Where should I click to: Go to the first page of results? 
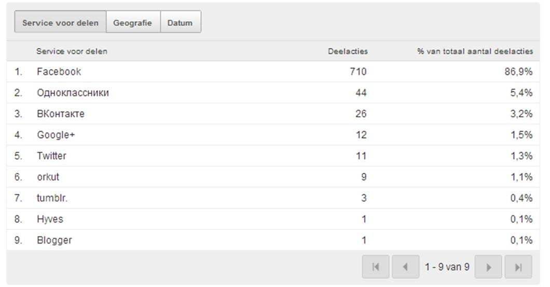(x=376, y=267)
